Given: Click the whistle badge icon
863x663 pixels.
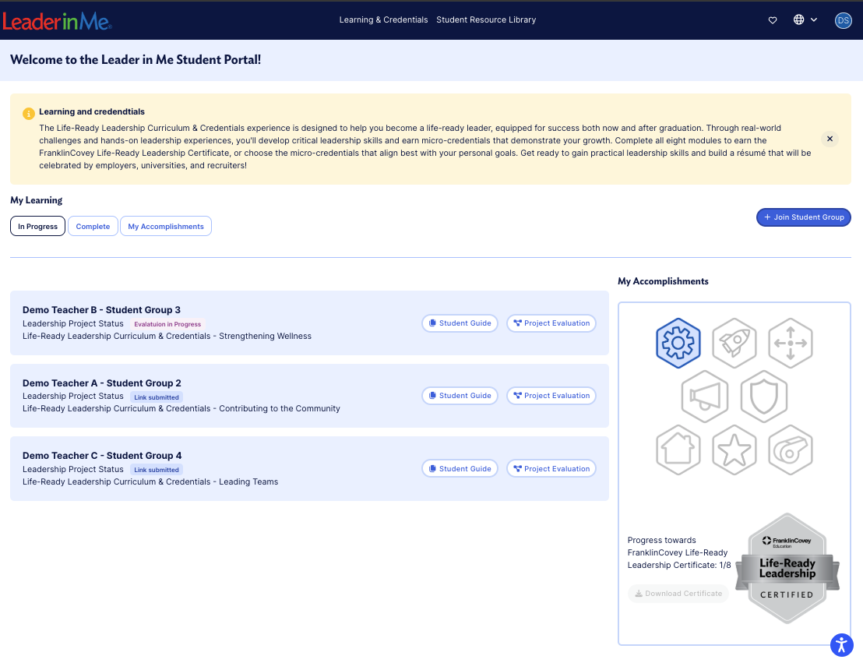Looking at the screenshot, I should [790, 450].
